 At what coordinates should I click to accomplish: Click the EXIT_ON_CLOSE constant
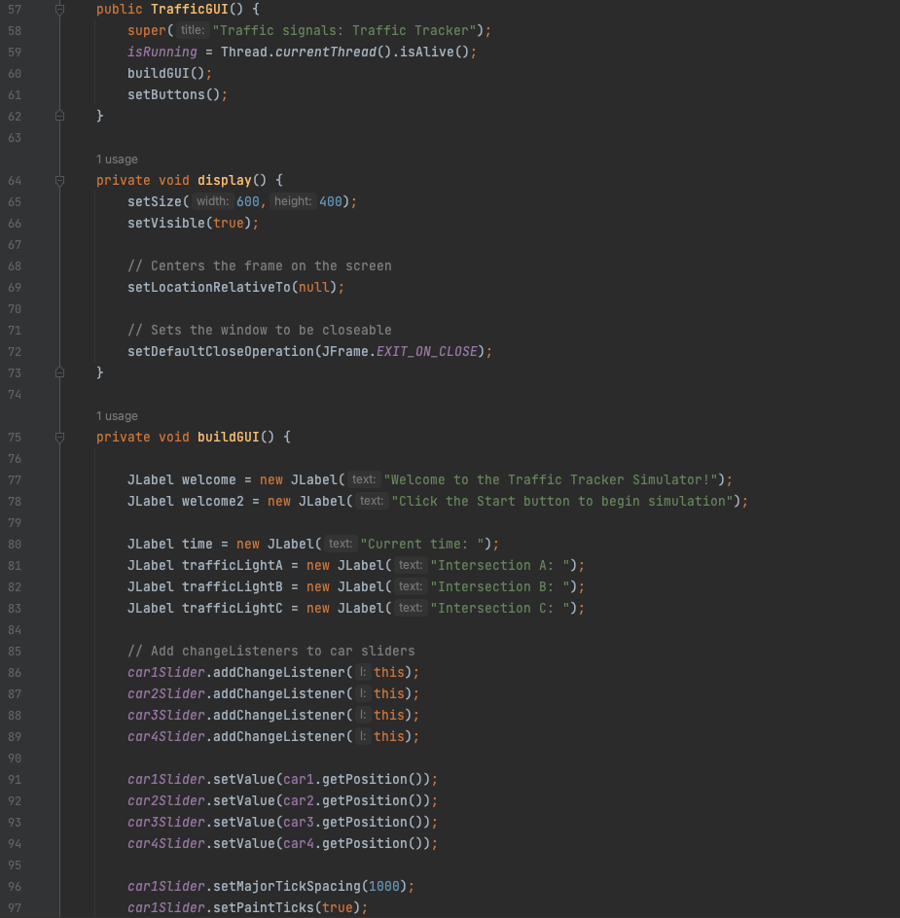pyautogui.click(x=426, y=352)
